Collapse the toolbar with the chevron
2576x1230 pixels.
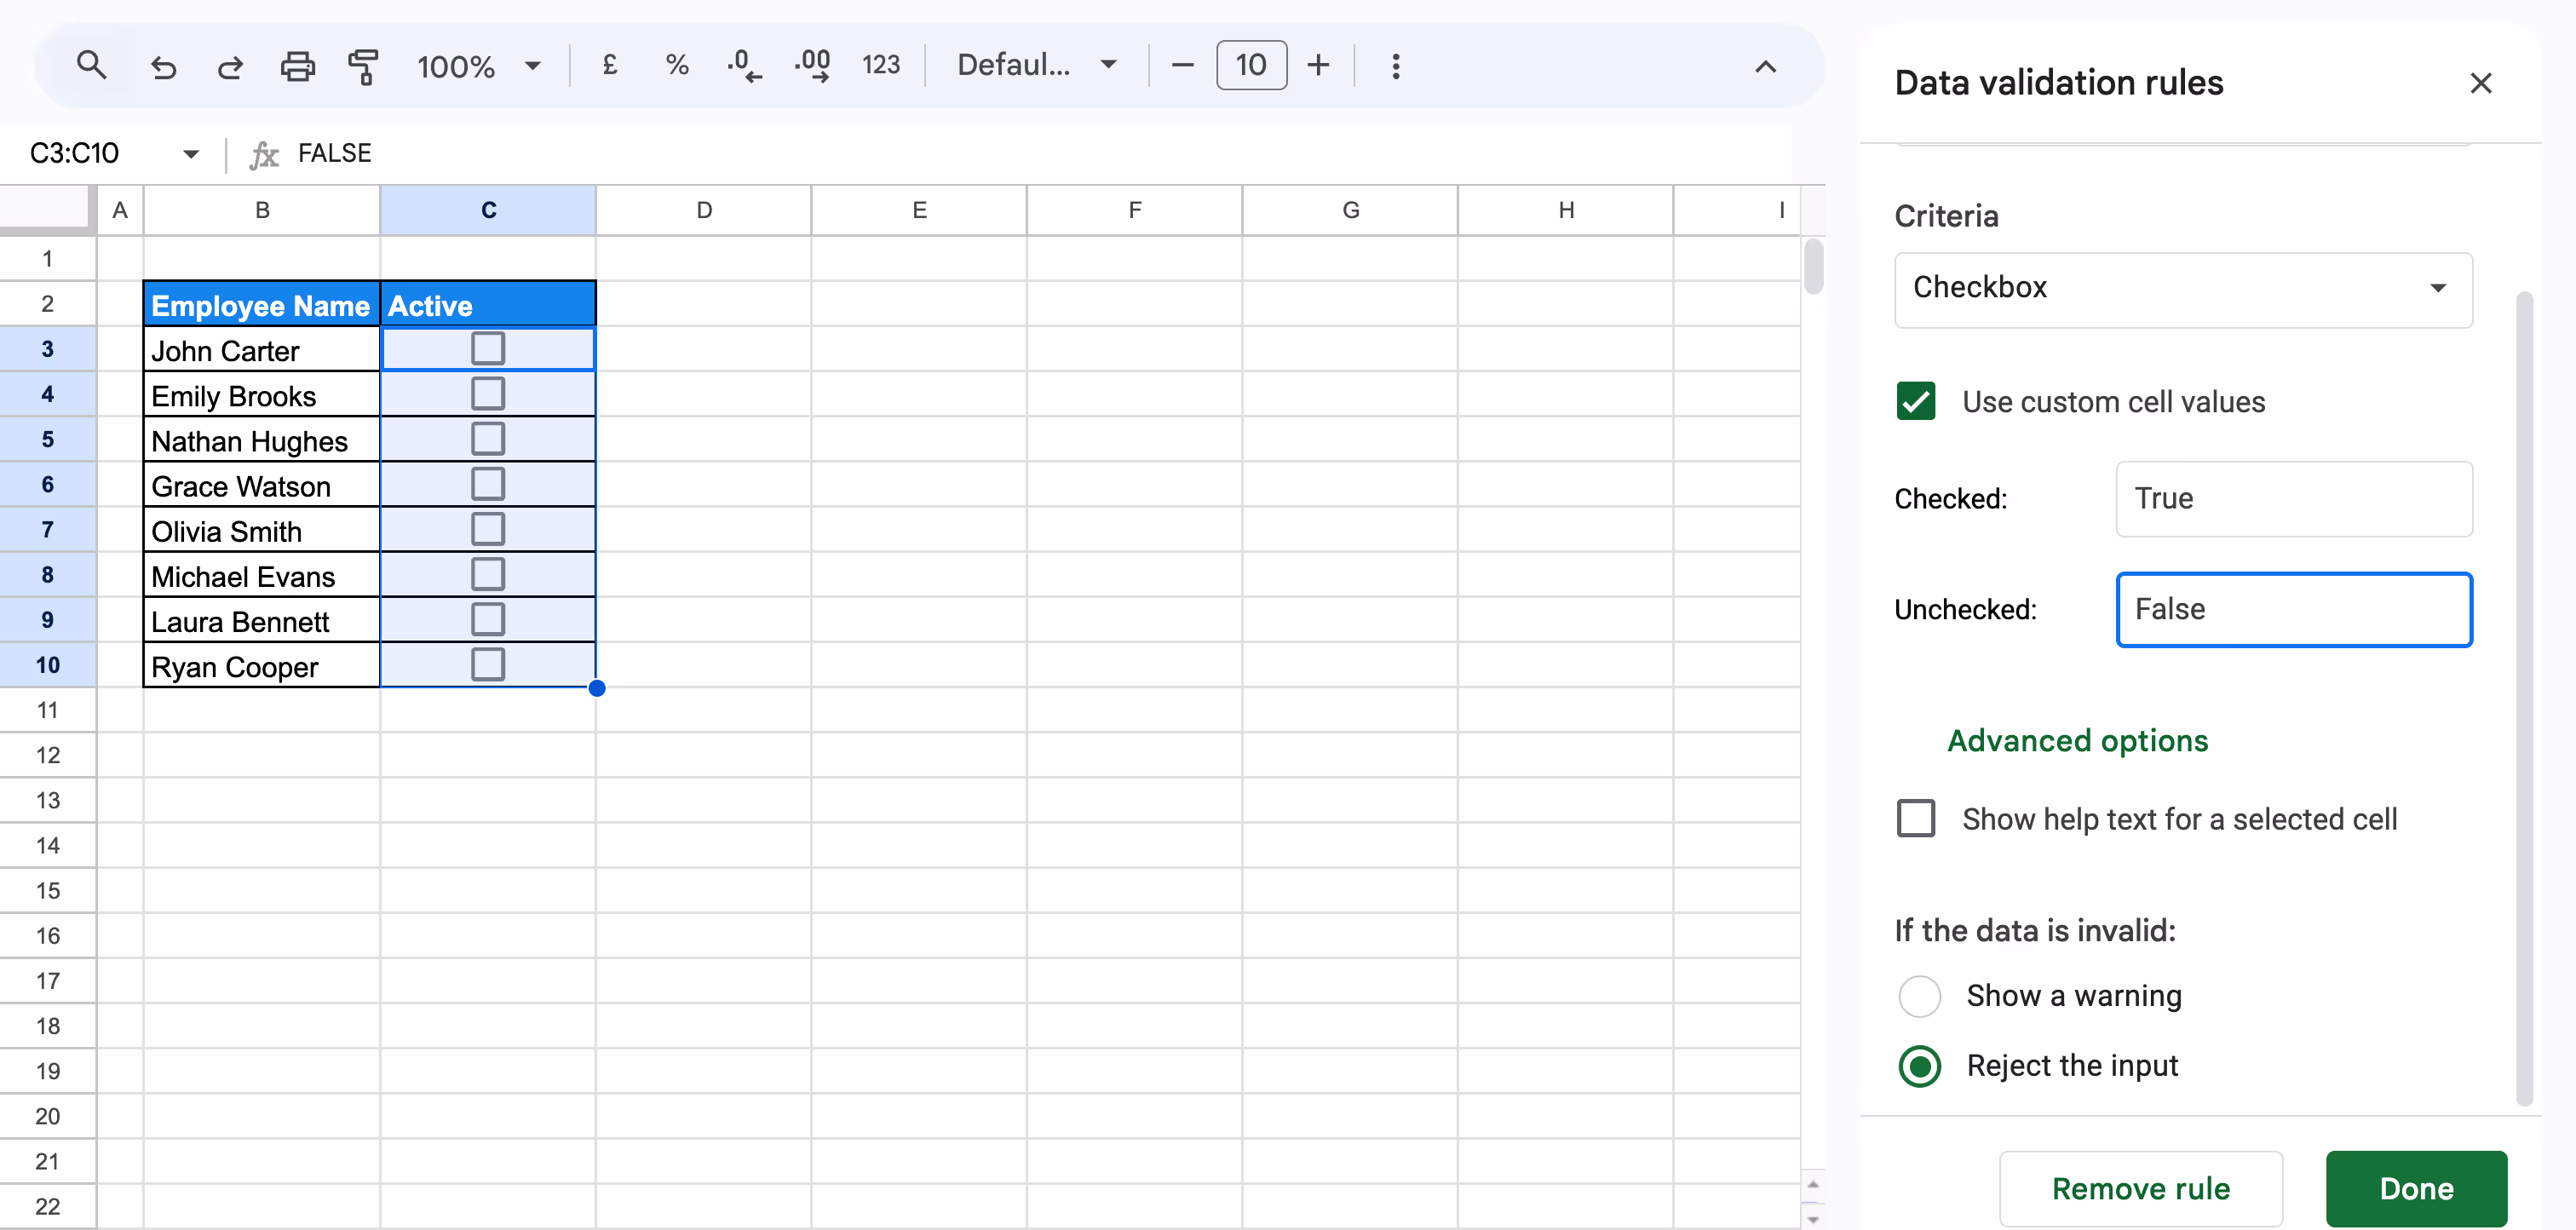pos(1765,67)
